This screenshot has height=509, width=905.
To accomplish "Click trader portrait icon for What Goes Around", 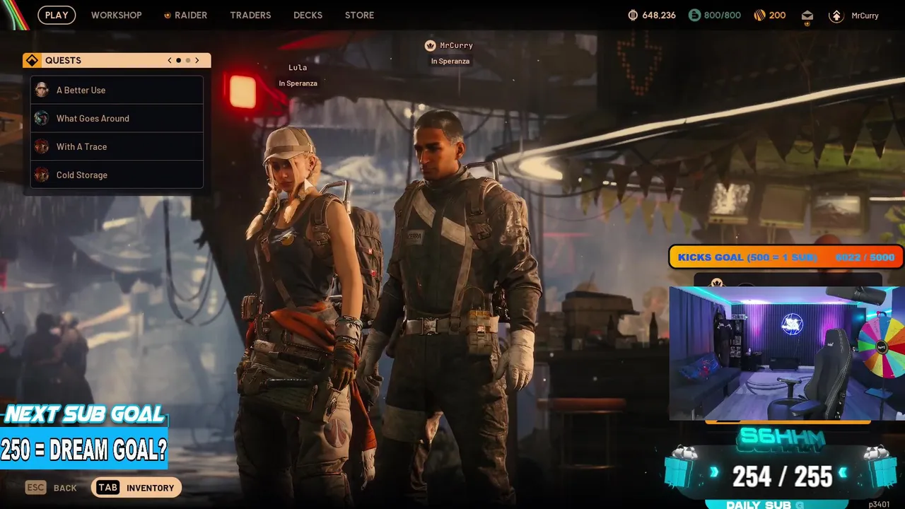I will point(42,118).
